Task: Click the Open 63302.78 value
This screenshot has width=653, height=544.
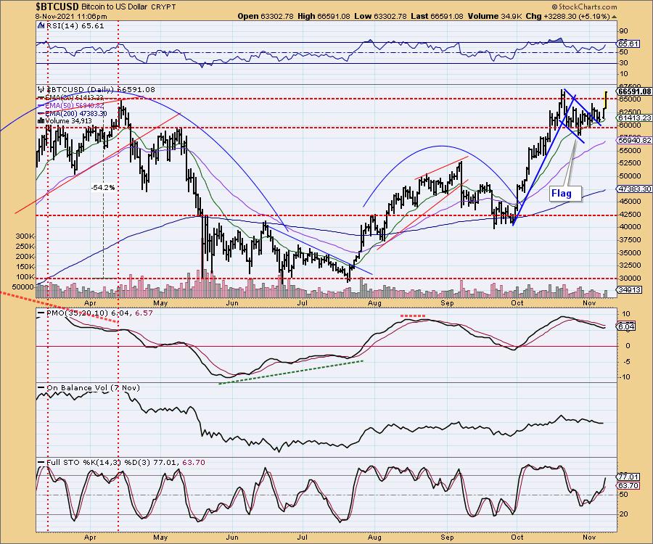Action: (266, 16)
